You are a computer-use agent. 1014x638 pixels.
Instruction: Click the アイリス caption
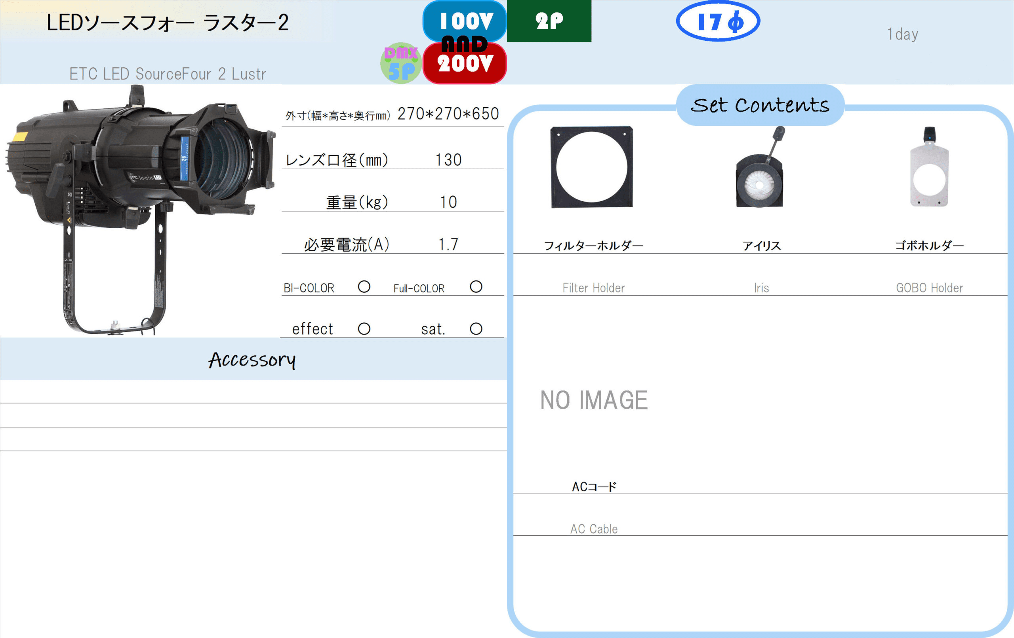(x=761, y=246)
